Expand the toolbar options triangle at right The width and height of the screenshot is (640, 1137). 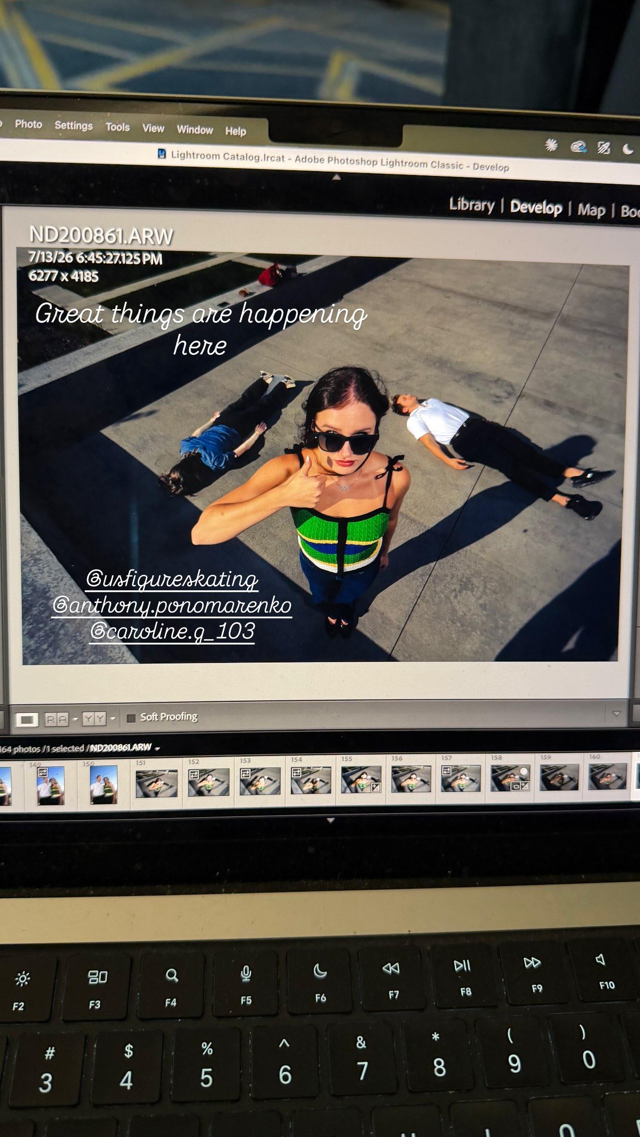616,713
